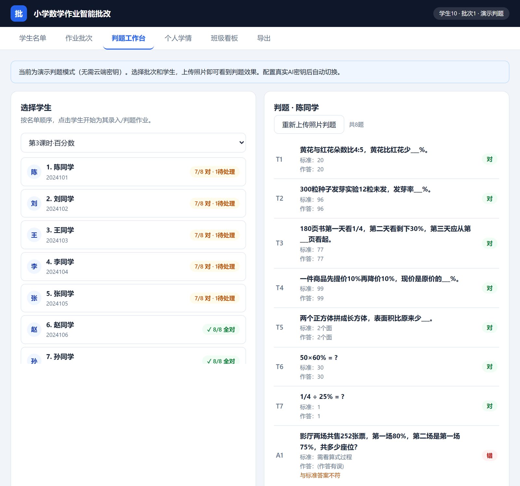Image resolution: width=520 pixels, height=486 pixels.
Task: Toggle the 对 badge on question T7
Action: 489,406
